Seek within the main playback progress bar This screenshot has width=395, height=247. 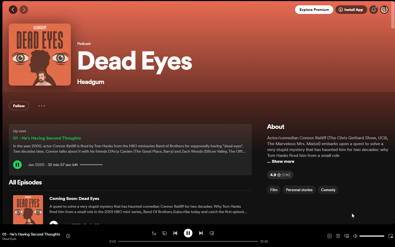[188, 241]
